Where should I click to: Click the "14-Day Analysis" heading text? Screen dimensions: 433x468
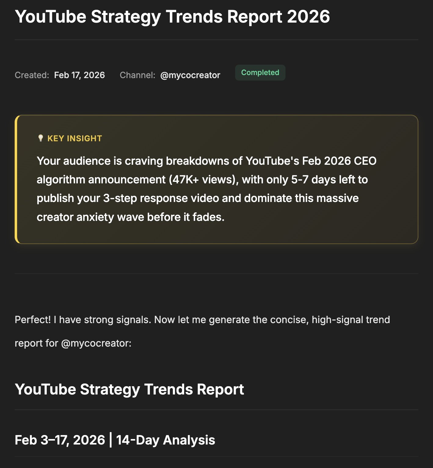pos(166,440)
